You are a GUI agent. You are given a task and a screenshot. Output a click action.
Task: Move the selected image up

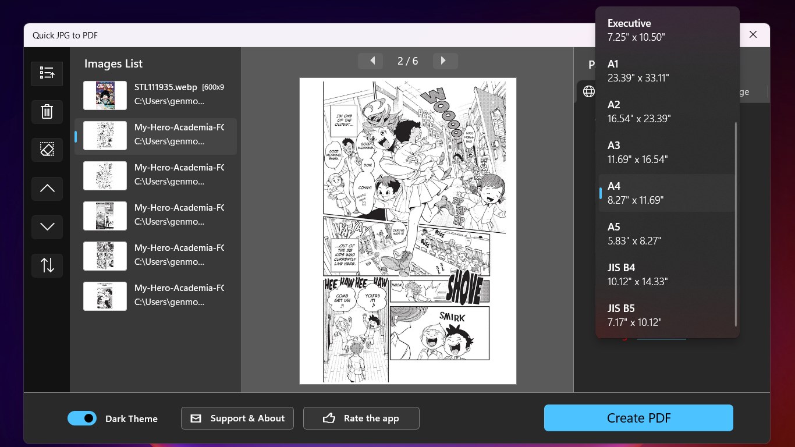47,189
